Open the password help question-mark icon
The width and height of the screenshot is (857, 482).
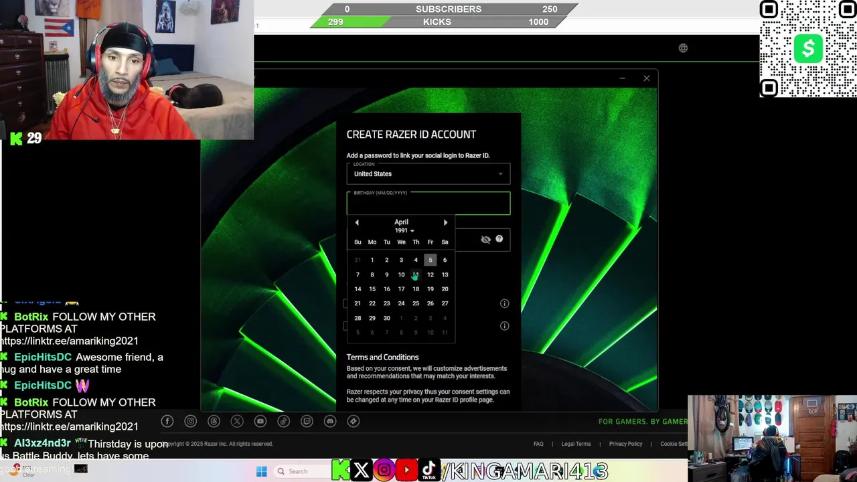click(x=499, y=239)
